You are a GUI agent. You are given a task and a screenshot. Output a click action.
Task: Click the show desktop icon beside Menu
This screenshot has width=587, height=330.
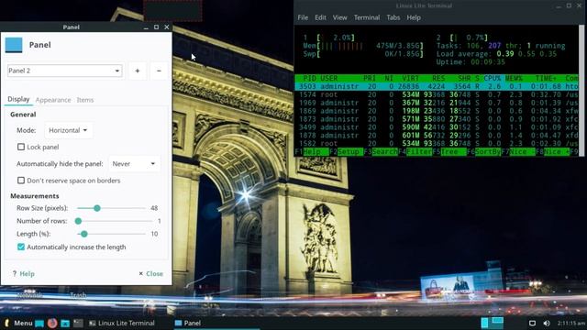pos(39,324)
